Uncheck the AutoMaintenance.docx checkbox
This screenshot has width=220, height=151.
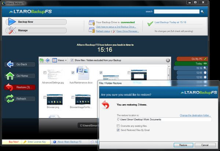(73, 73)
